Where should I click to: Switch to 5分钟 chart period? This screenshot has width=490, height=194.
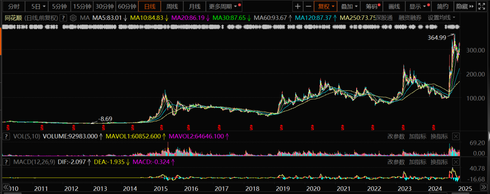tap(59, 6)
